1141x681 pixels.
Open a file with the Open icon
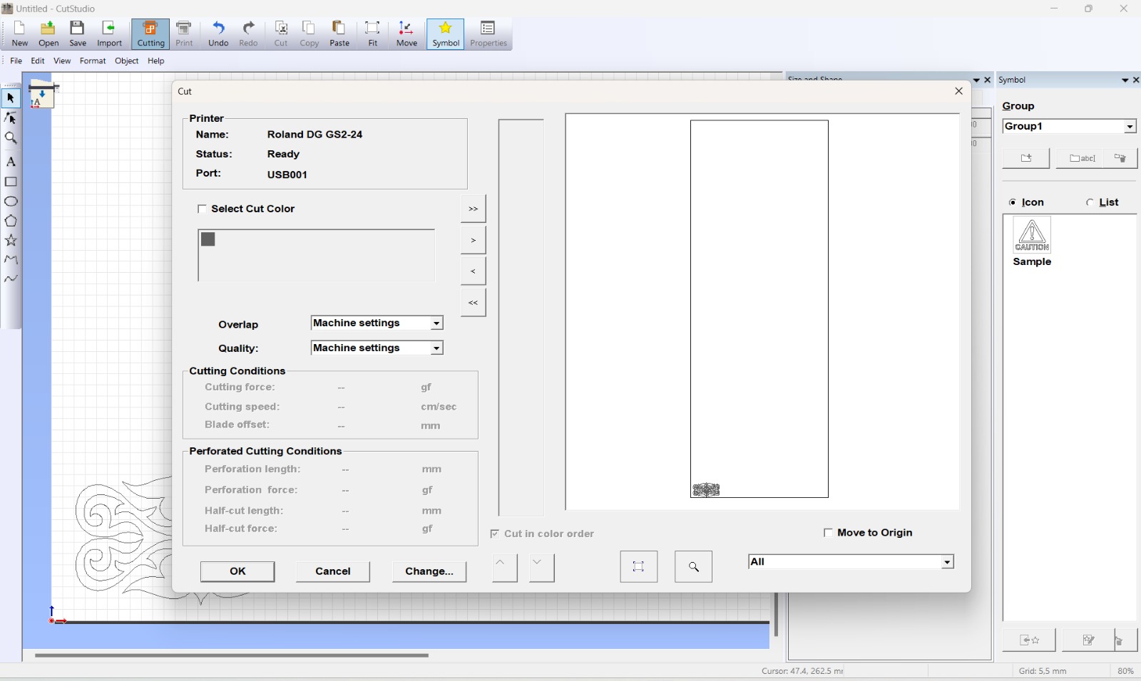[48, 34]
